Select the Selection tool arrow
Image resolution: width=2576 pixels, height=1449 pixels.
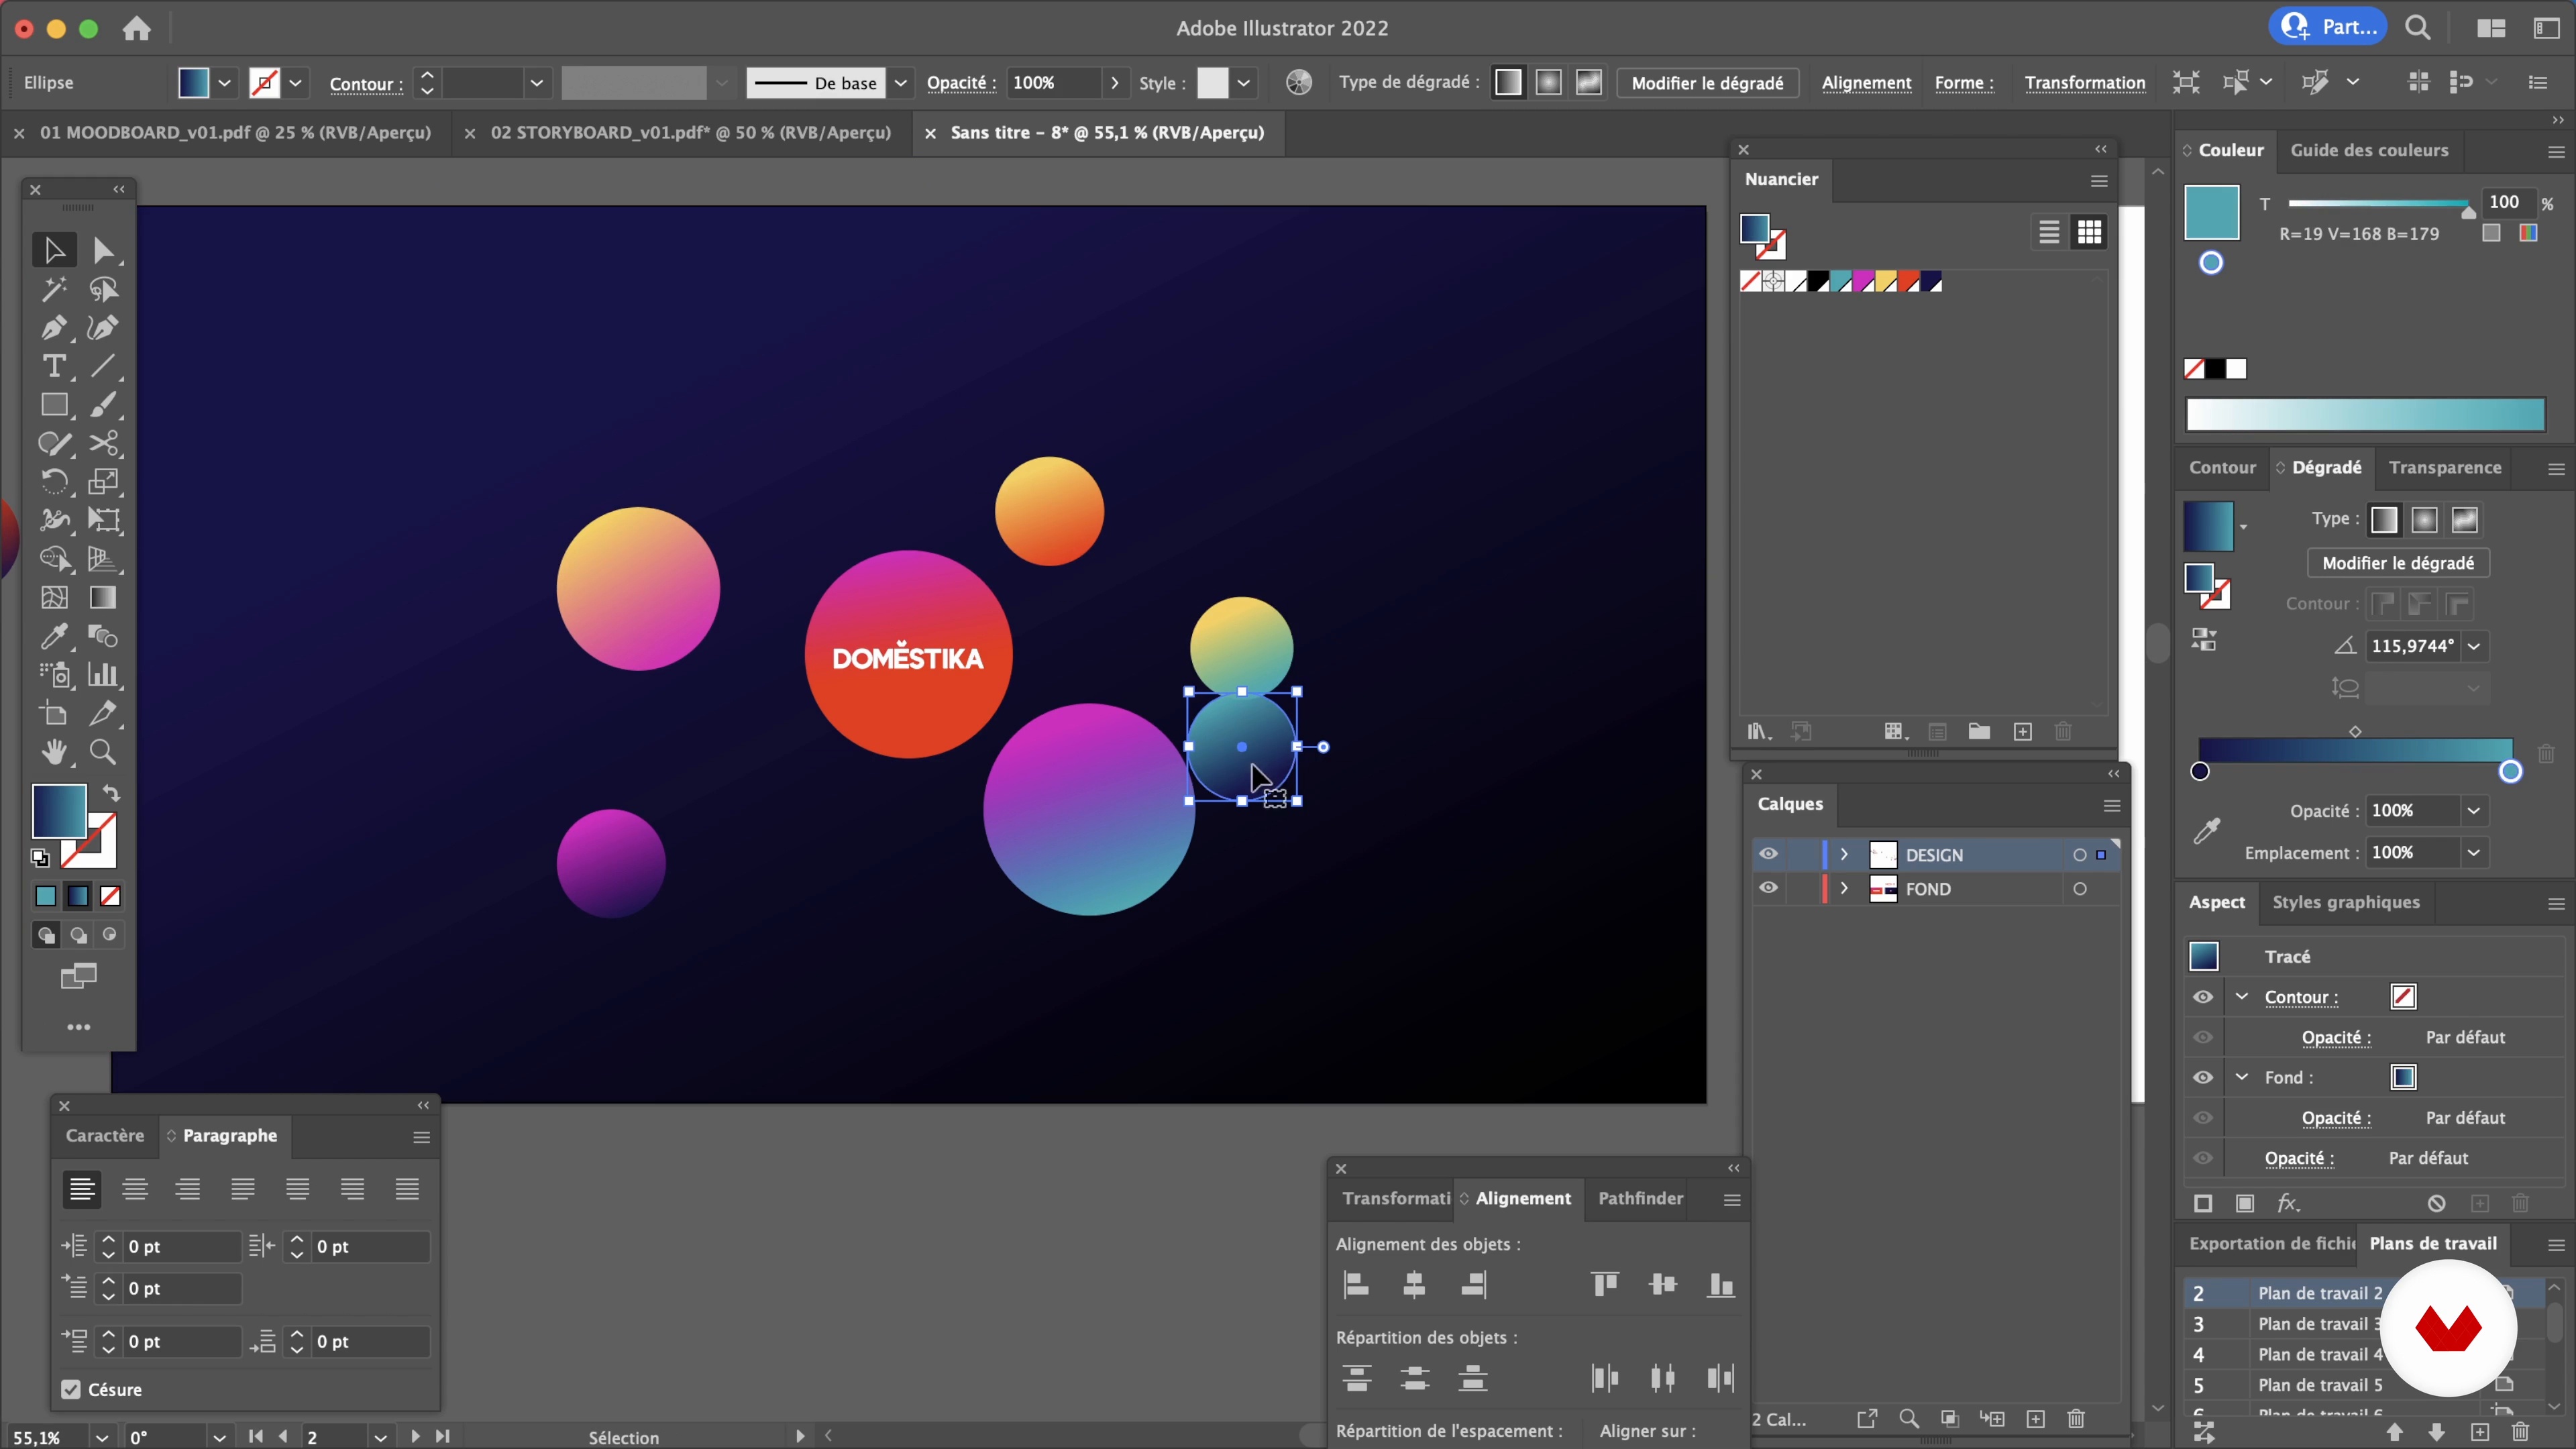click(x=54, y=250)
